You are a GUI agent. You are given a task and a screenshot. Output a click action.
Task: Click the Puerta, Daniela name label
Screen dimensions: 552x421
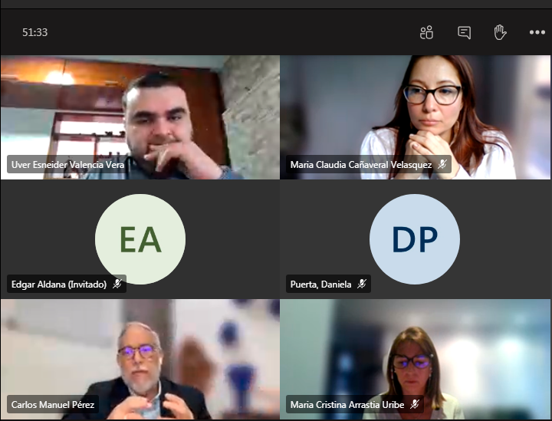click(320, 284)
